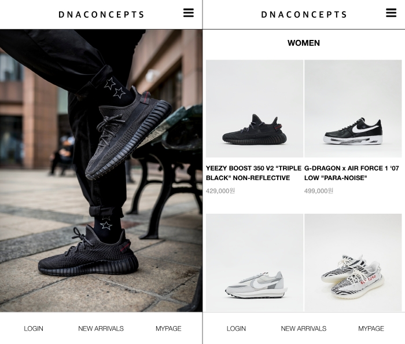Image resolution: width=405 pixels, height=344 pixels.
Task: Open the hamburger menu on left screen
Action: pyautogui.click(x=189, y=13)
